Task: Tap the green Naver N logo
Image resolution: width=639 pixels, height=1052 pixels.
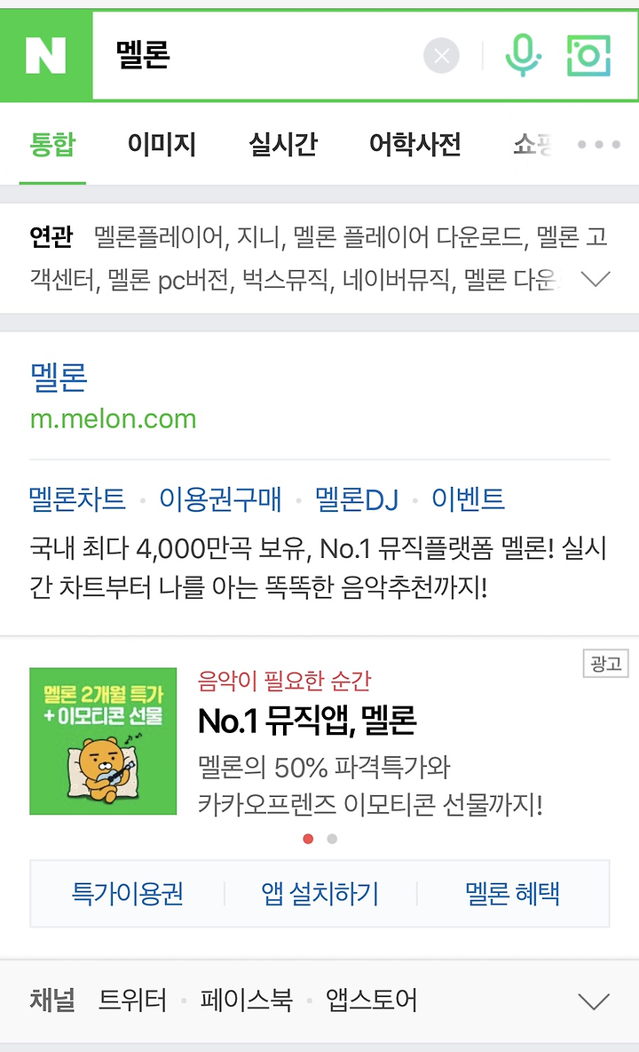Action: (45, 56)
